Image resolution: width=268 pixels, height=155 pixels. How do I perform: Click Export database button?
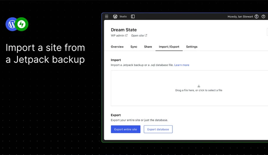click(x=158, y=129)
